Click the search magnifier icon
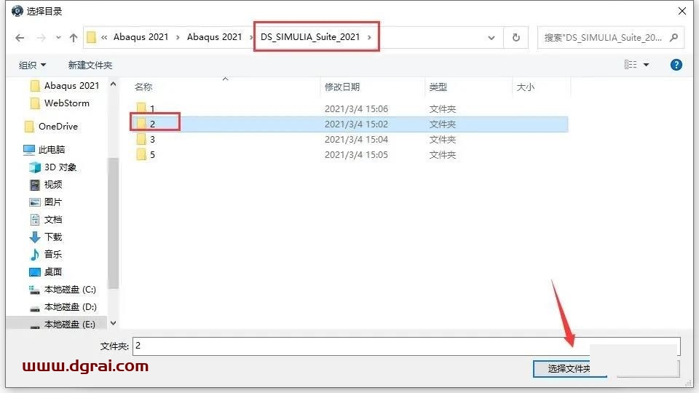Screen dimensions: 699x393 [x=674, y=37]
